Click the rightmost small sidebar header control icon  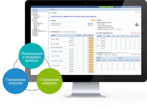pyautogui.click(x=47, y=10)
